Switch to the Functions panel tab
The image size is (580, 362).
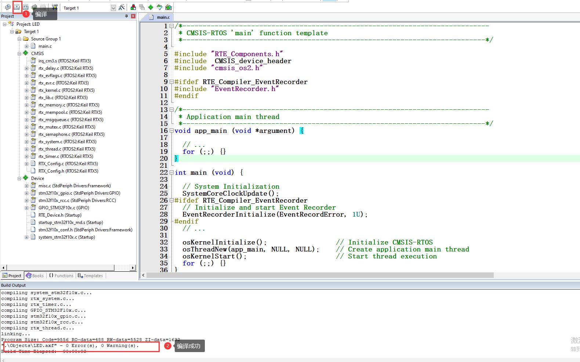point(61,276)
